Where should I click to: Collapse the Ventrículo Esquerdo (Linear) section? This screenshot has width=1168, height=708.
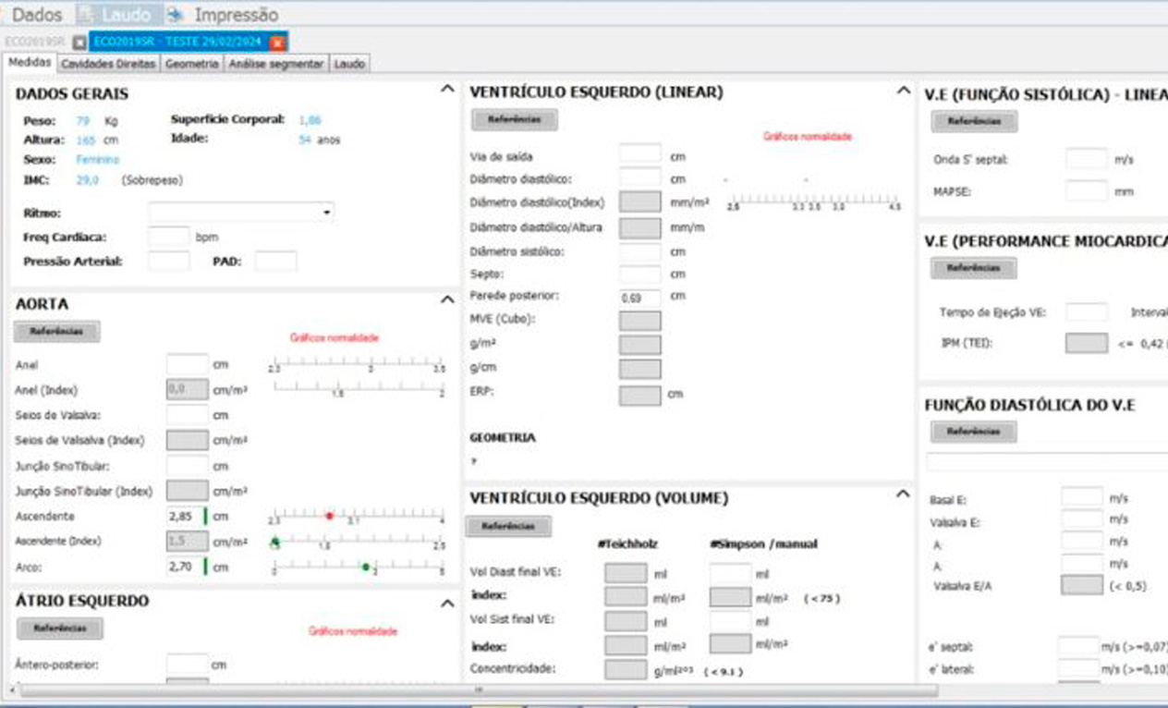tap(903, 91)
